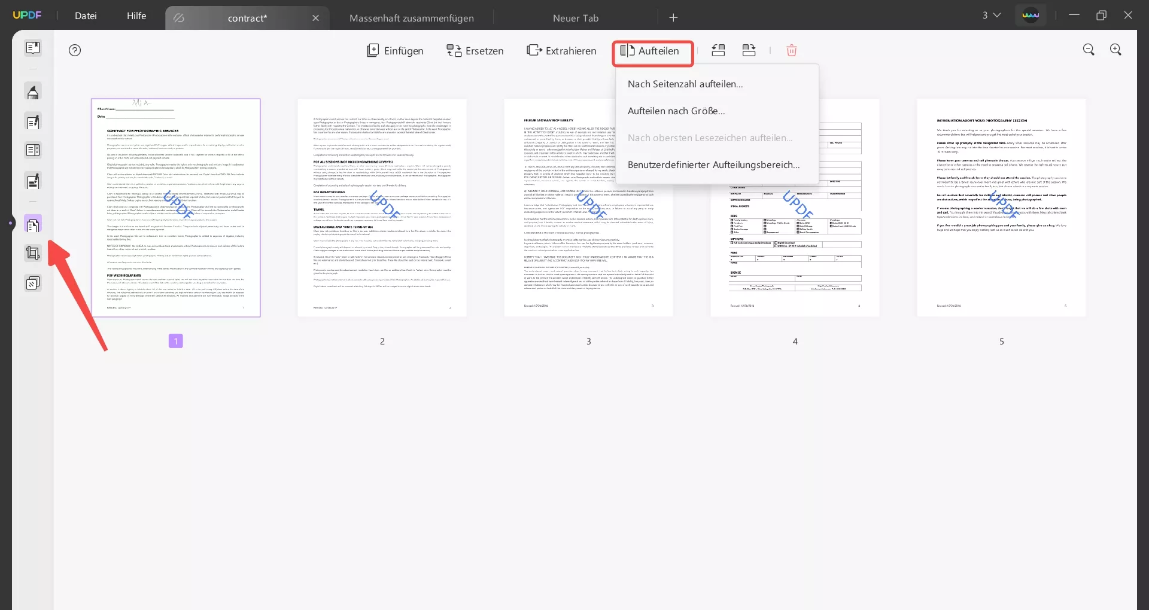
Task: Zoom in the page thumbnails
Action: pyautogui.click(x=1115, y=50)
